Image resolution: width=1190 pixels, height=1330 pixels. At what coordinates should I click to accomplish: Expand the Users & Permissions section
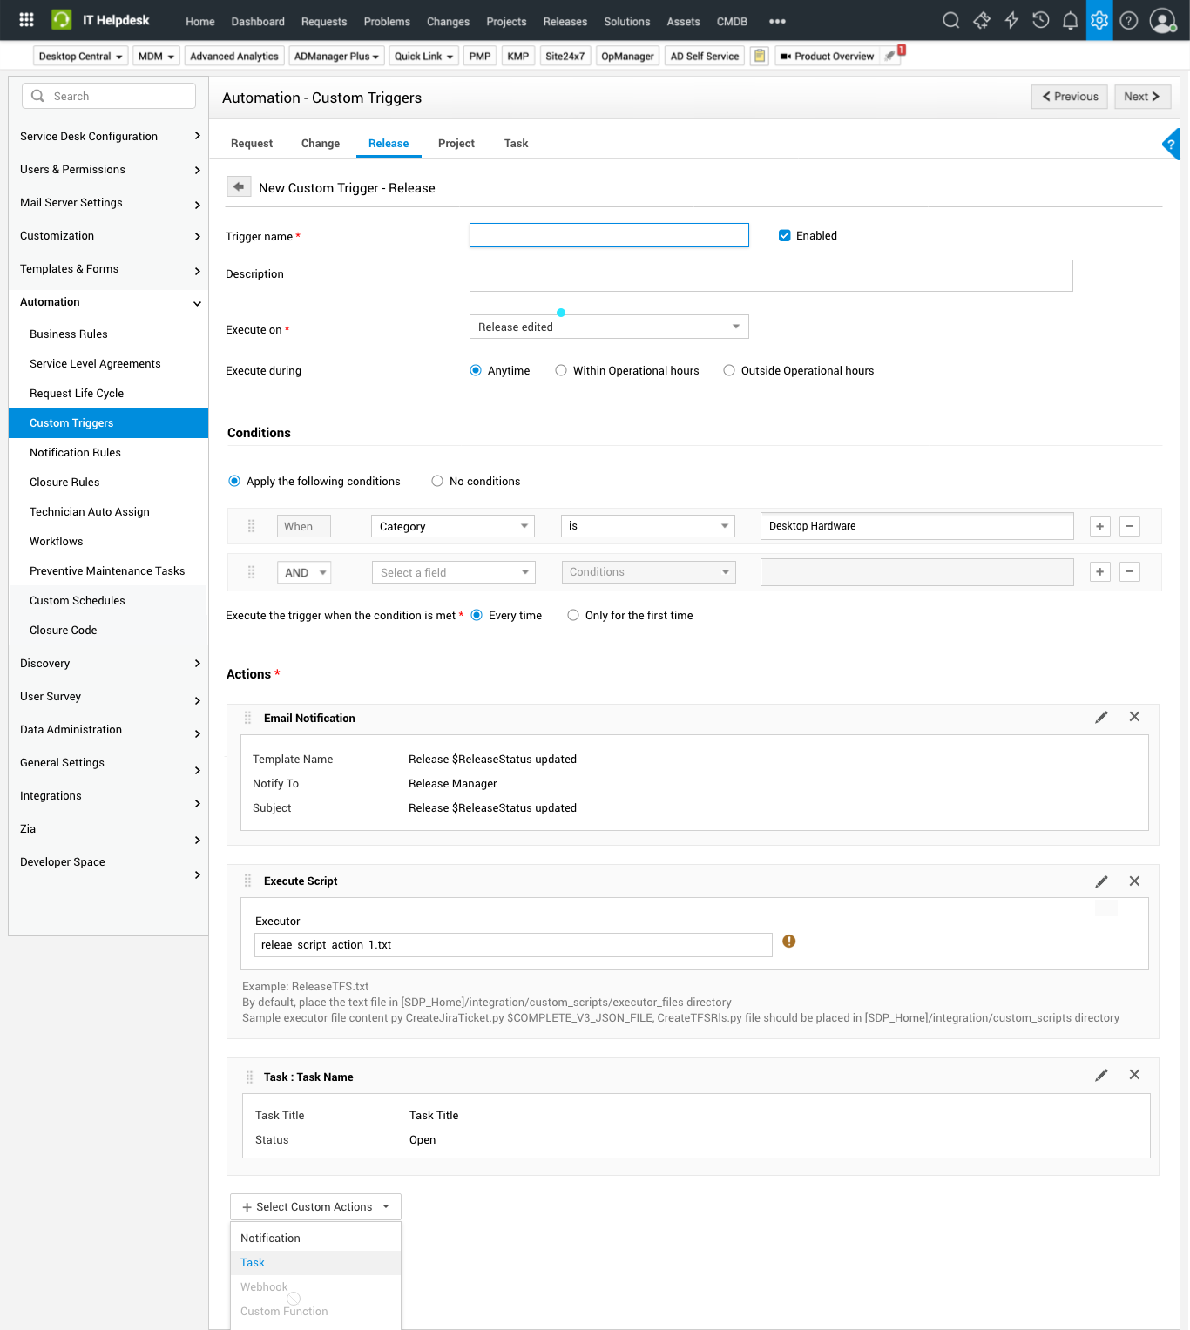(x=108, y=169)
